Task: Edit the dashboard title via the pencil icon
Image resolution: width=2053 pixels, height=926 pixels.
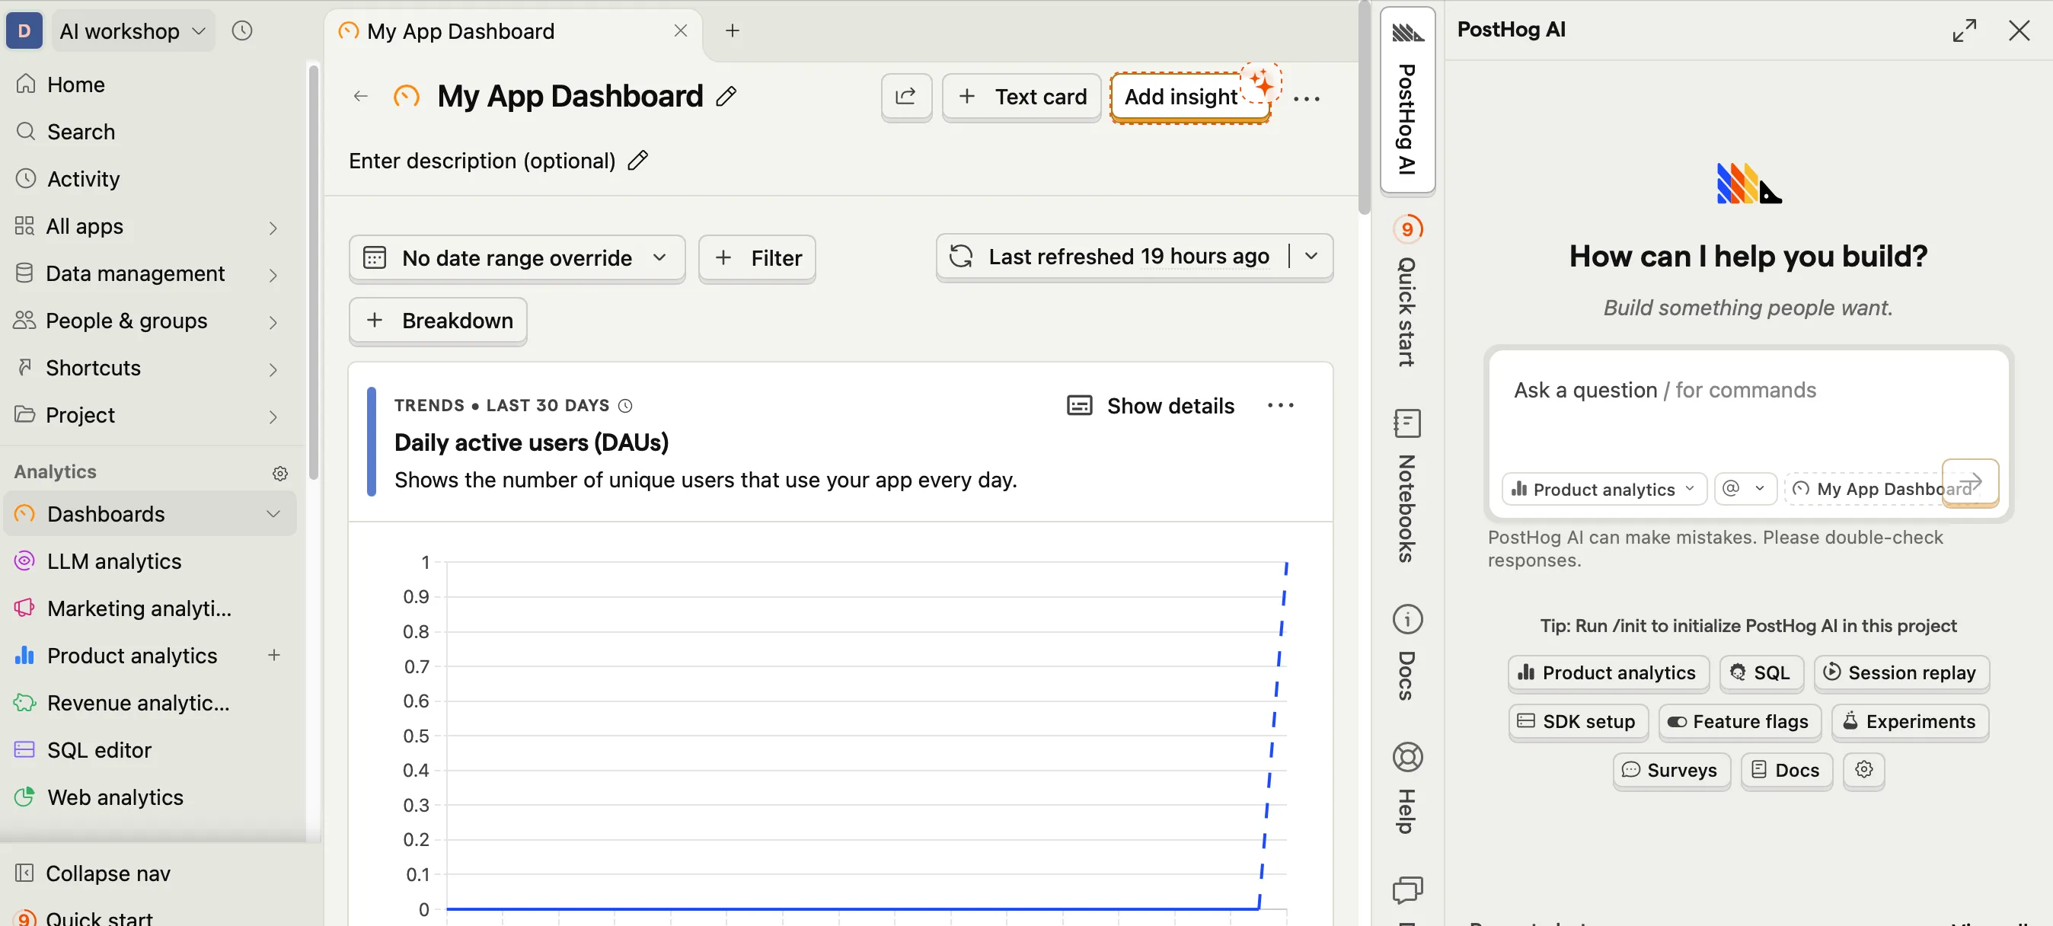Action: coord(726,96)
